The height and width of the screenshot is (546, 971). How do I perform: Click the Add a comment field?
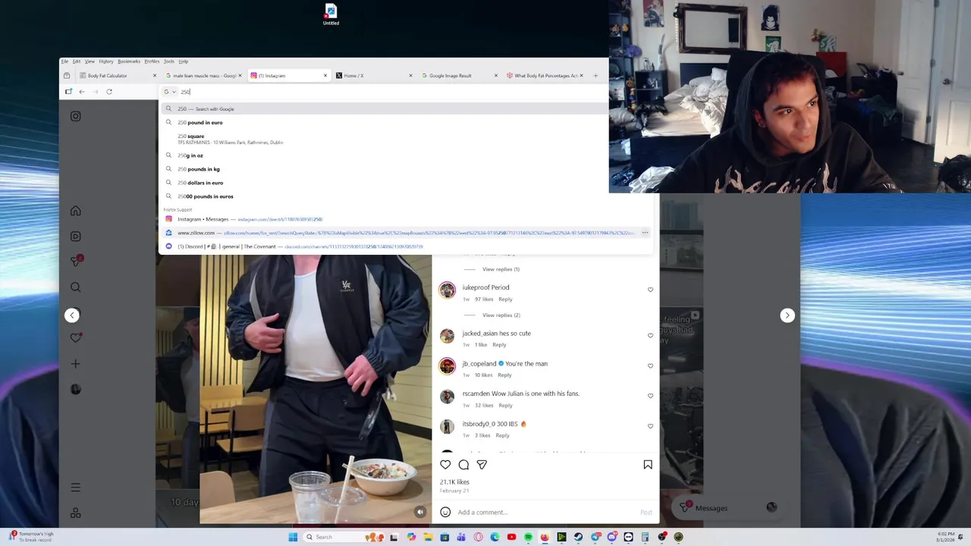[x=546, y=512]
